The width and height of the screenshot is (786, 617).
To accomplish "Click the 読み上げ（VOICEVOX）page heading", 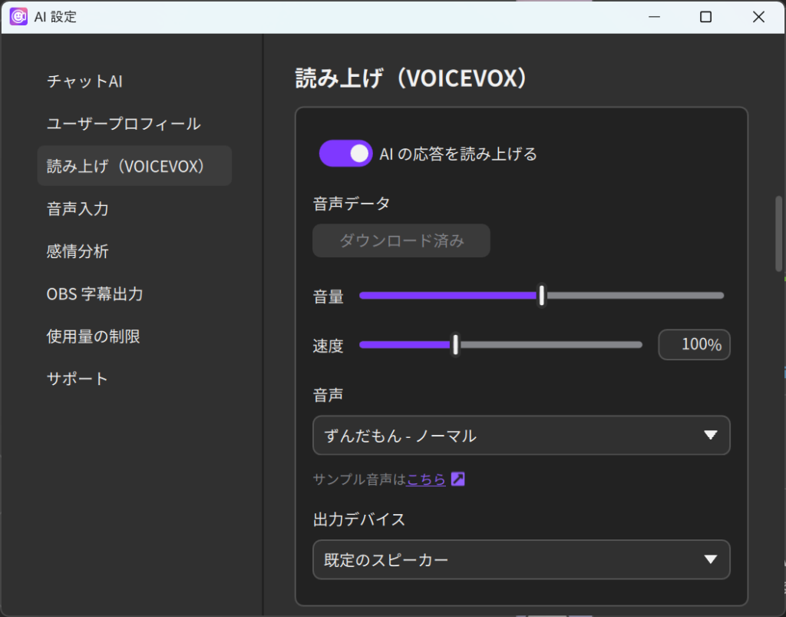I will pos(411,78).
